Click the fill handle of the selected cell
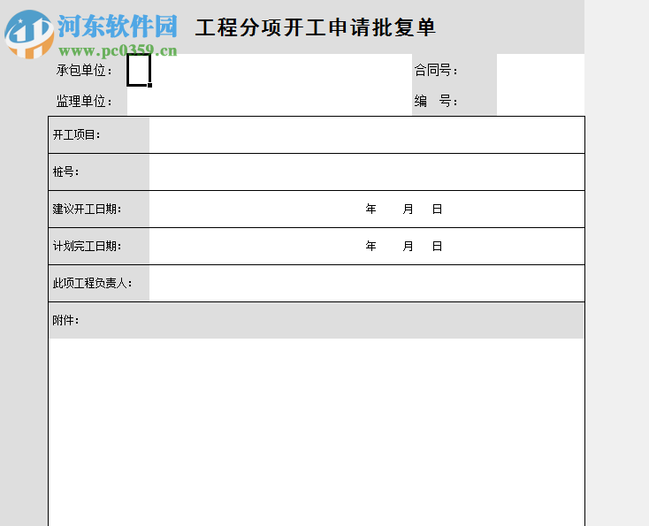649x526 pixels. click(x=149, y=85)
